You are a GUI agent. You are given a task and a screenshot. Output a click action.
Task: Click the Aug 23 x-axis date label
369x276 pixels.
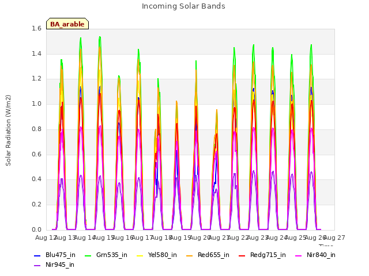(258, 237)
